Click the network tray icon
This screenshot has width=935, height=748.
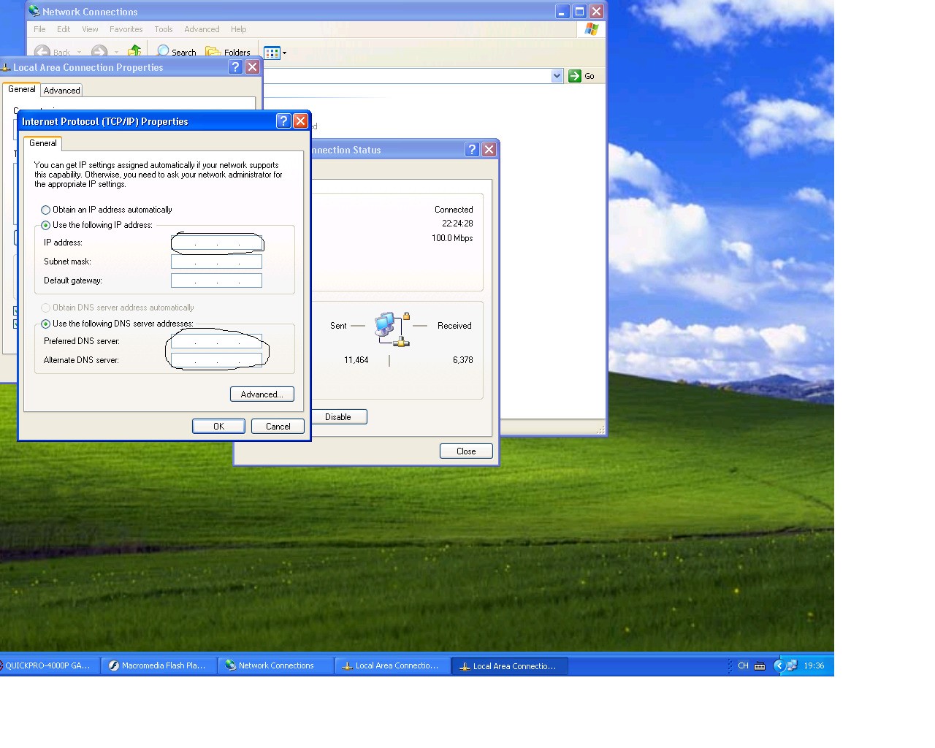(x=792, y=665)
